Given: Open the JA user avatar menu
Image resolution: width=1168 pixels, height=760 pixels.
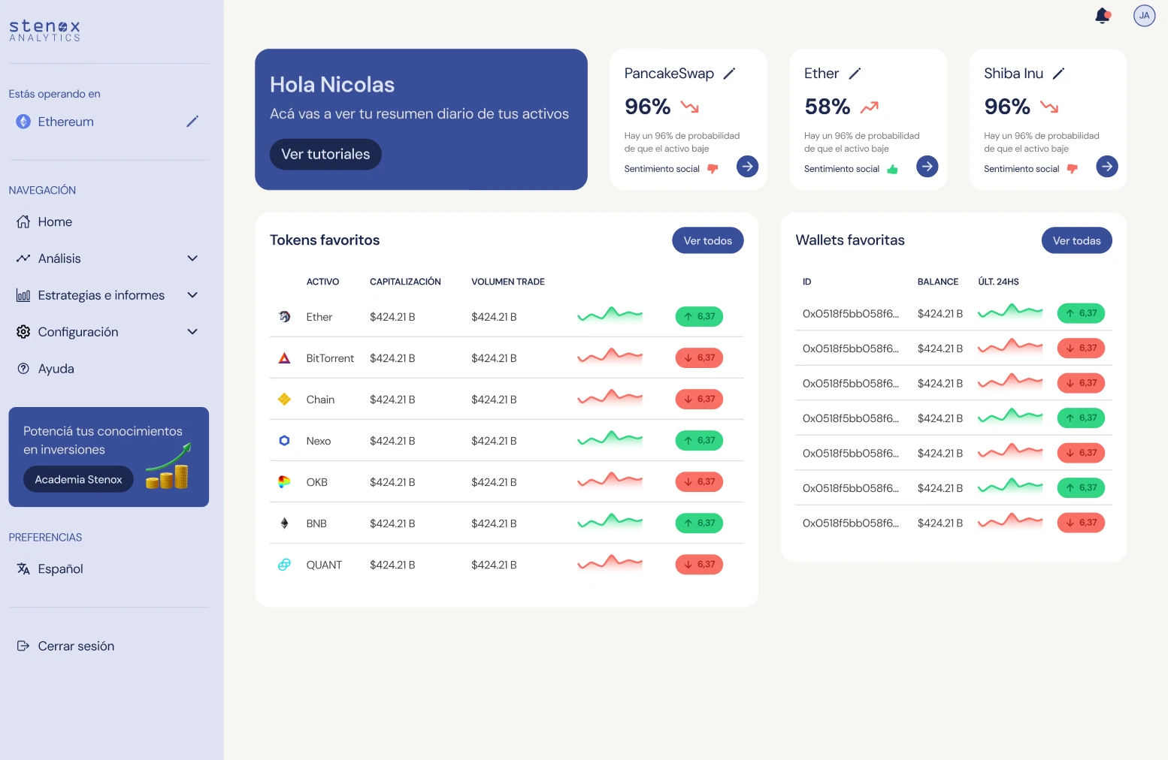Looking at the screenshot, I should click(1144, 16).
